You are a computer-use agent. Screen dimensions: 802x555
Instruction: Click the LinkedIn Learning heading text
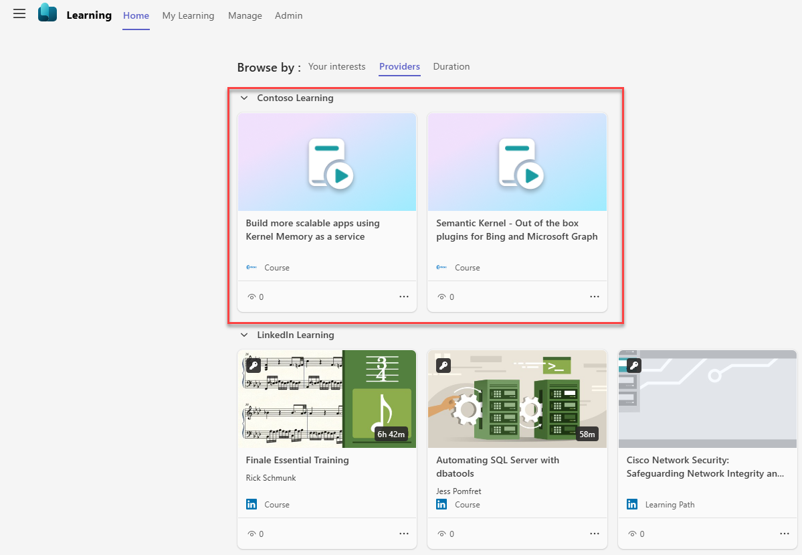296,335
